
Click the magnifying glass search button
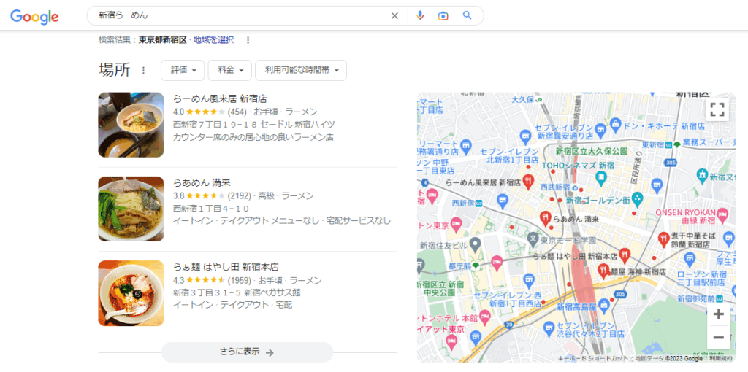[467, 15]
